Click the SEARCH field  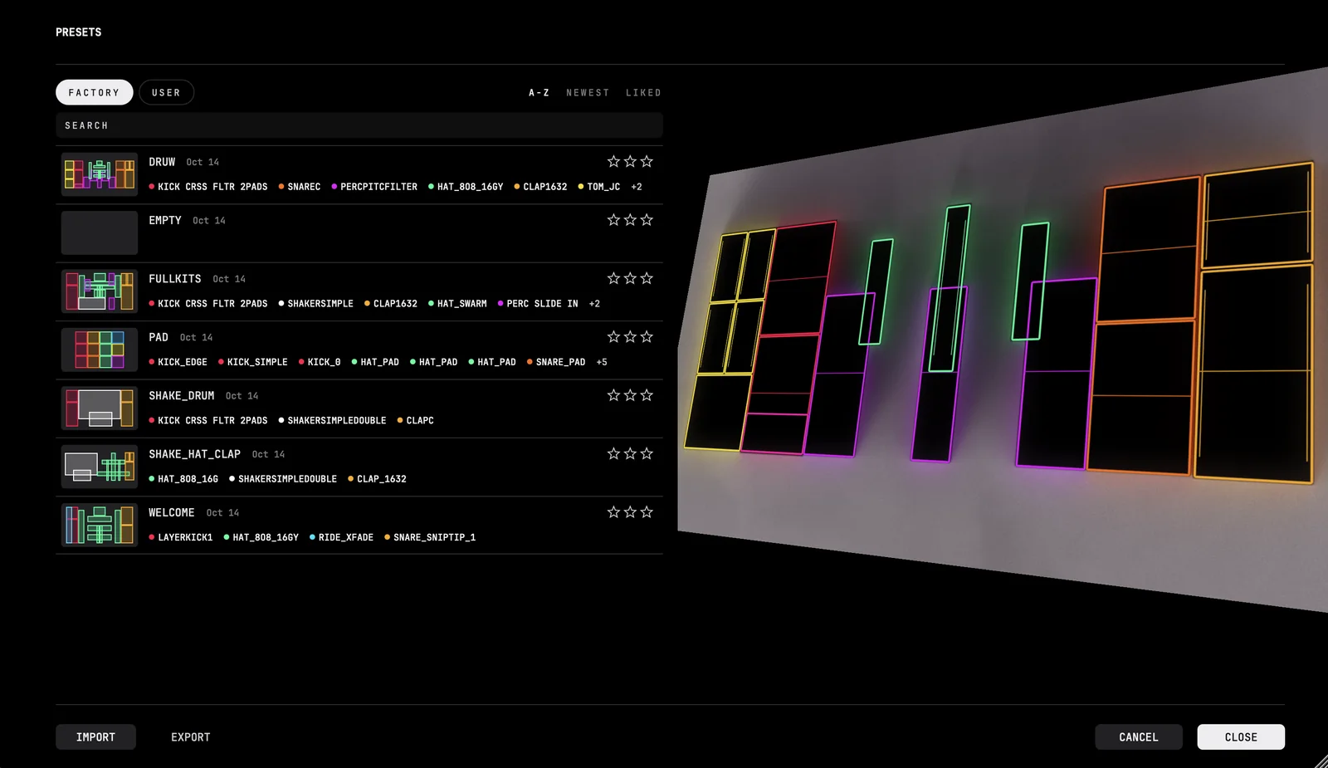click(x=359, y=125)
